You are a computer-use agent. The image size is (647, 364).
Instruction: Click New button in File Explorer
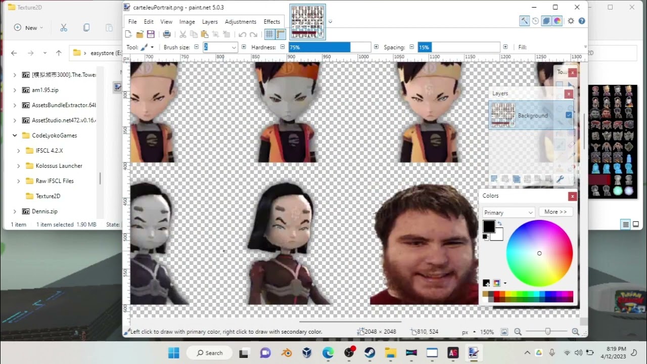pyautogui.click(x=29, y=28)
